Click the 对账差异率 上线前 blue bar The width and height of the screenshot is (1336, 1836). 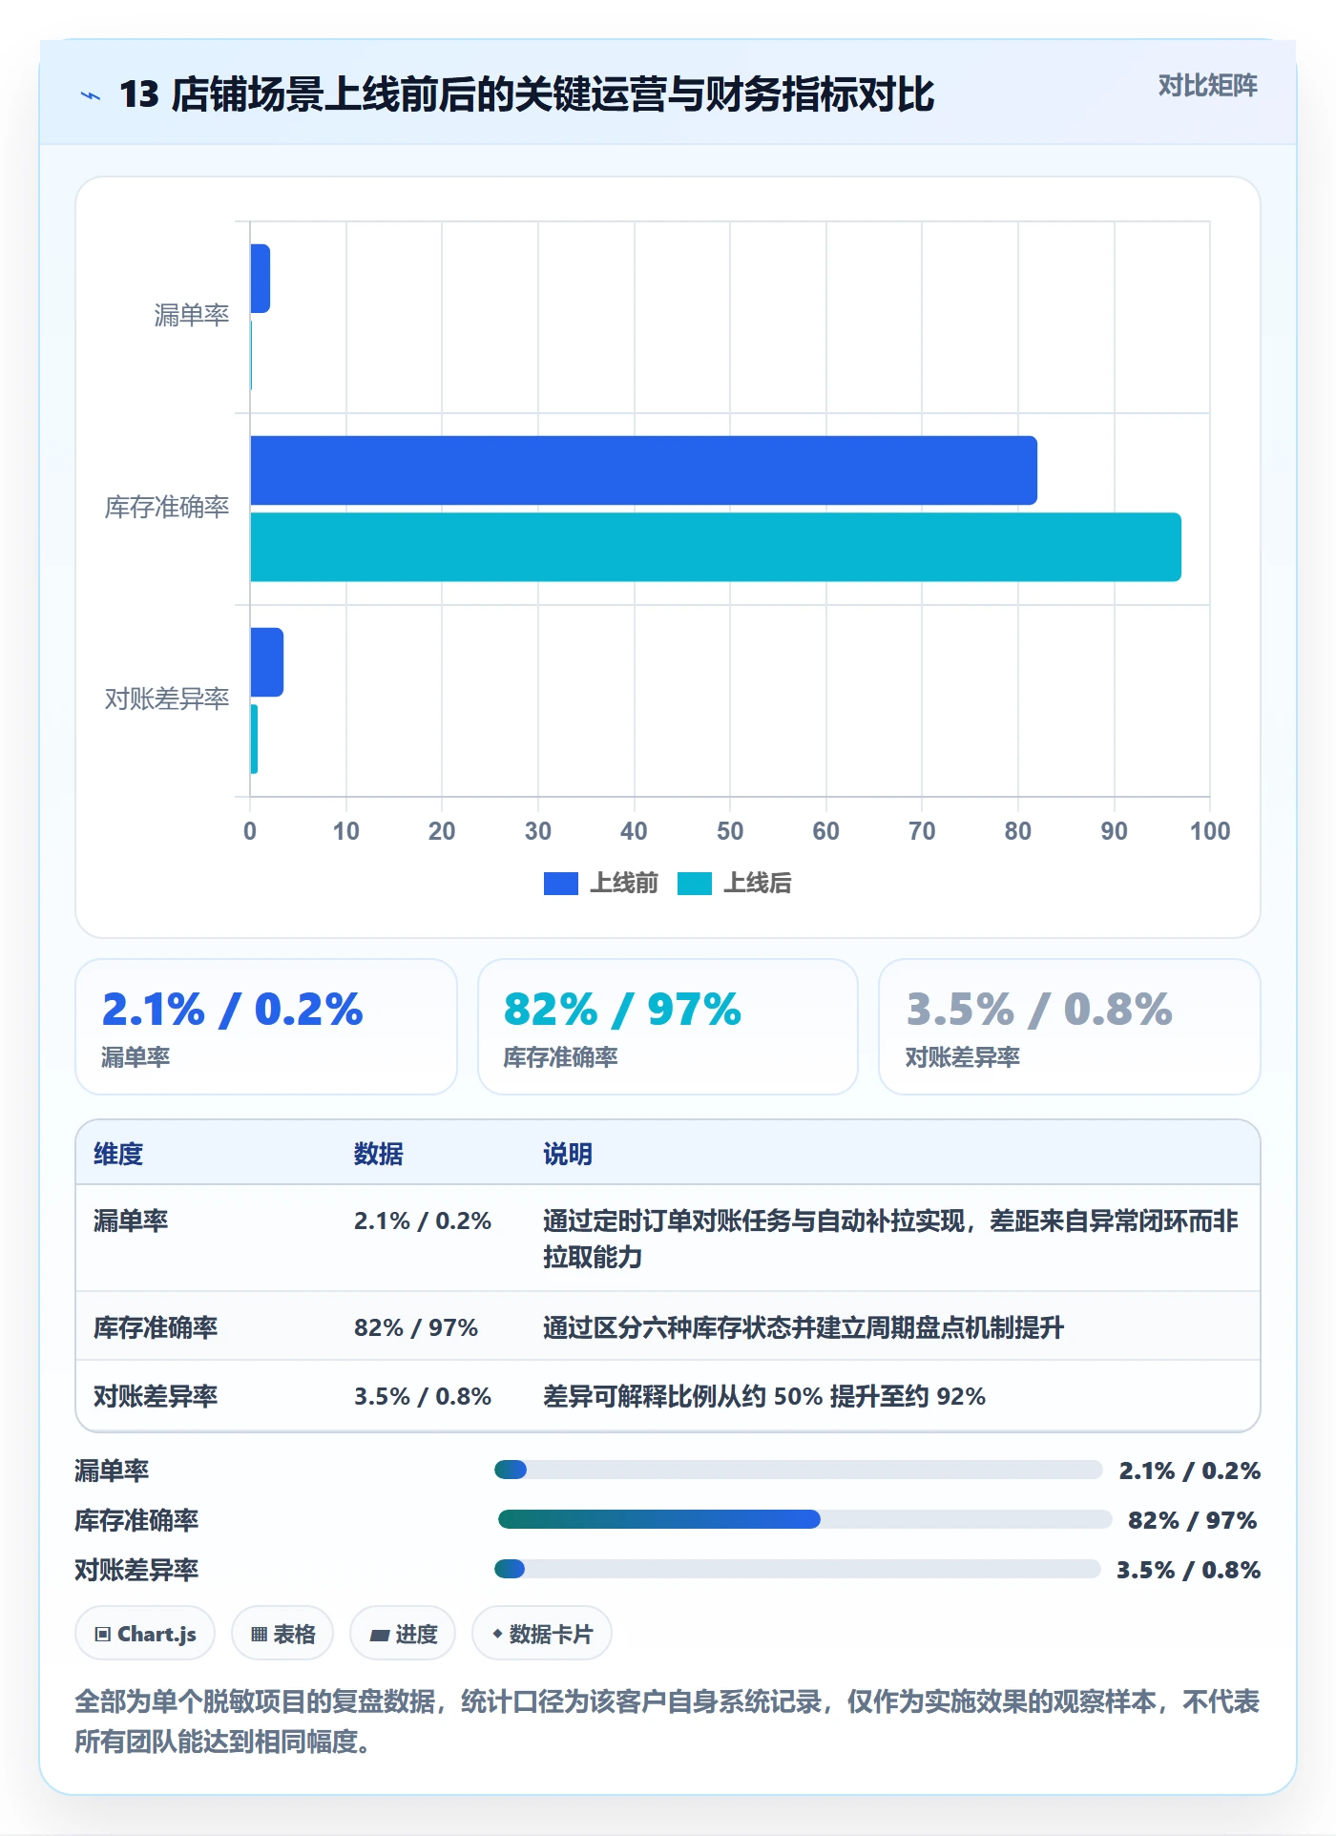(266, 662)
